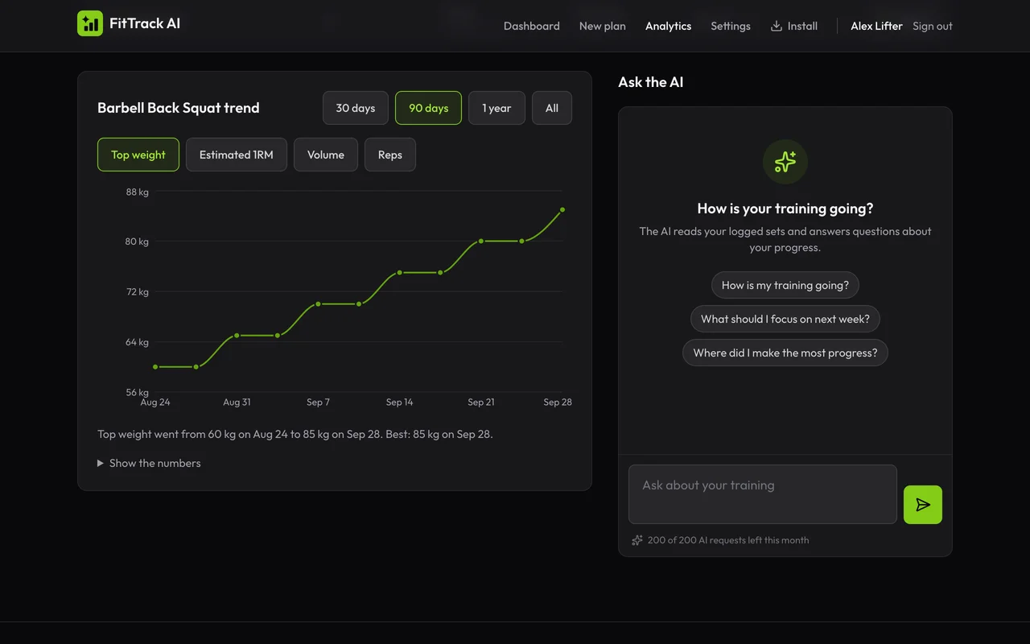
Task: Select the 1 year range
Action: [x=496, y=108]
